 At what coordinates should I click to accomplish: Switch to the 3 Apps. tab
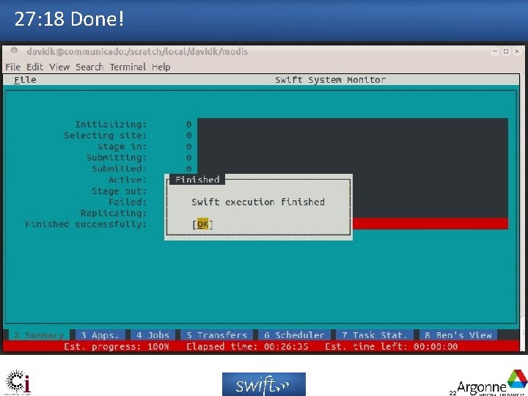click(x=100, y=335)
